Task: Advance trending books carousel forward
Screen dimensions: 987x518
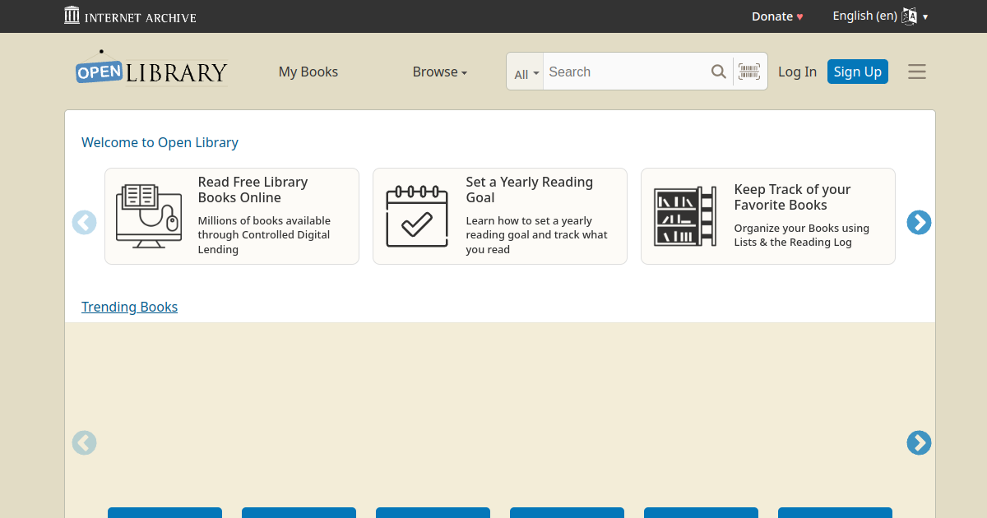Action: point(919,443)
